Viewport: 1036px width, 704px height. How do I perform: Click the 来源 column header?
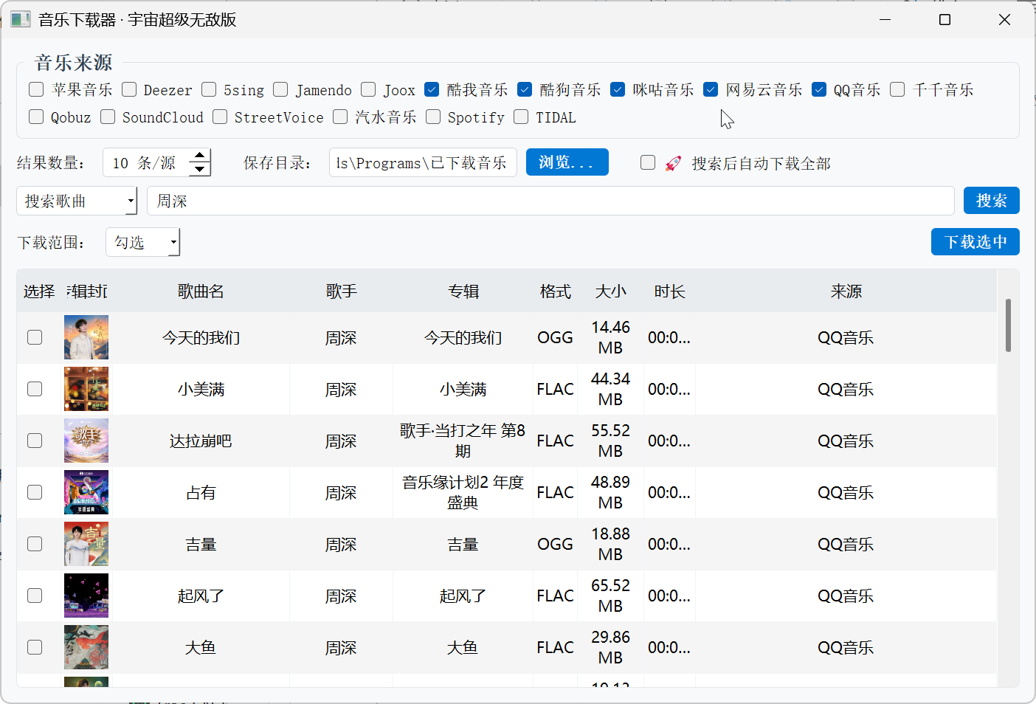pos(846,291)
